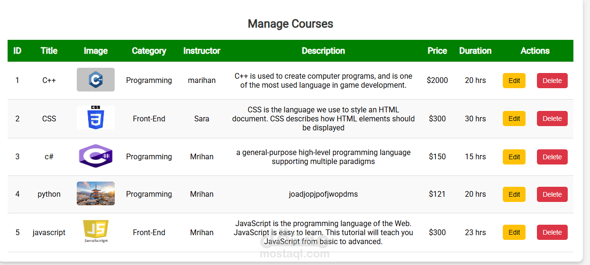The width and height of the screenshot is (590, 265).
Task: Click the C++ course logo thumbnail
Action: [96, 80]
